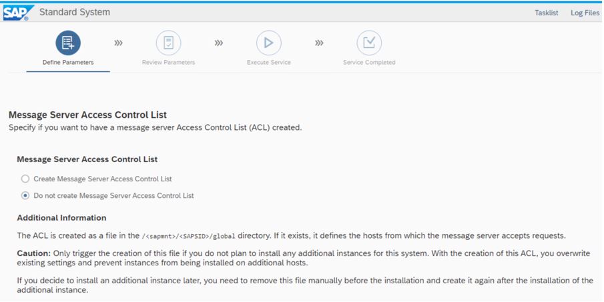Image resolution: width=604 pixels, height=302 pixels.
Task: Open the Log Files link
Action: click(585, 13)
